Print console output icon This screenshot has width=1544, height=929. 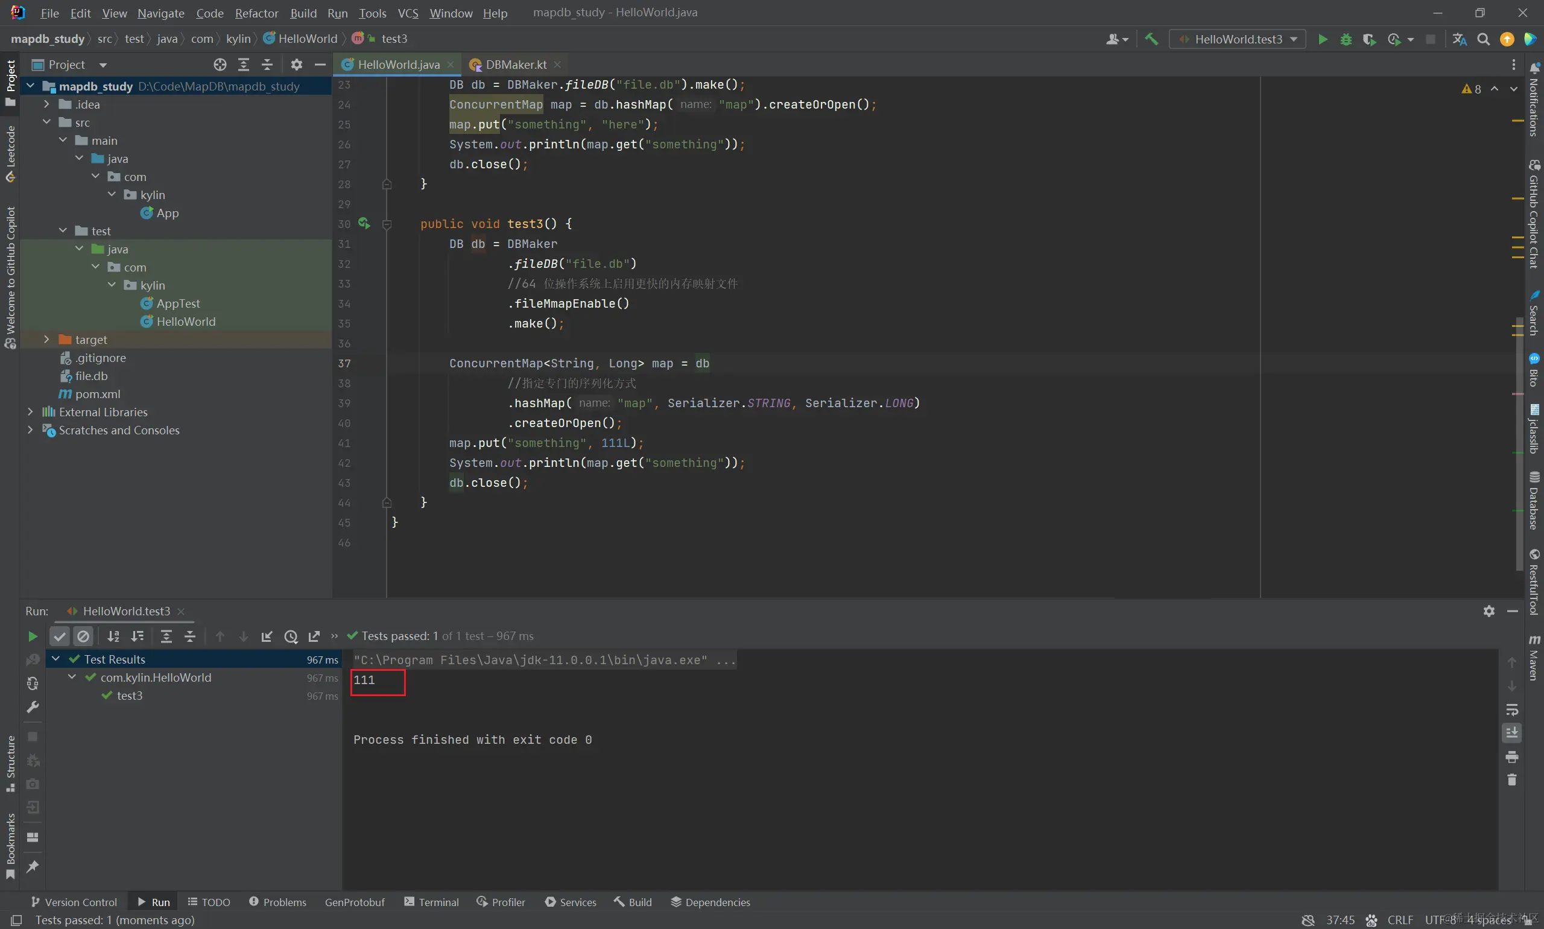click(1512, 757)
